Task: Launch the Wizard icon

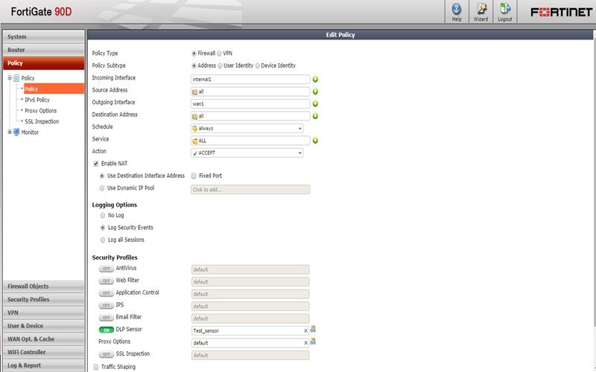Action: coord(481,12)
